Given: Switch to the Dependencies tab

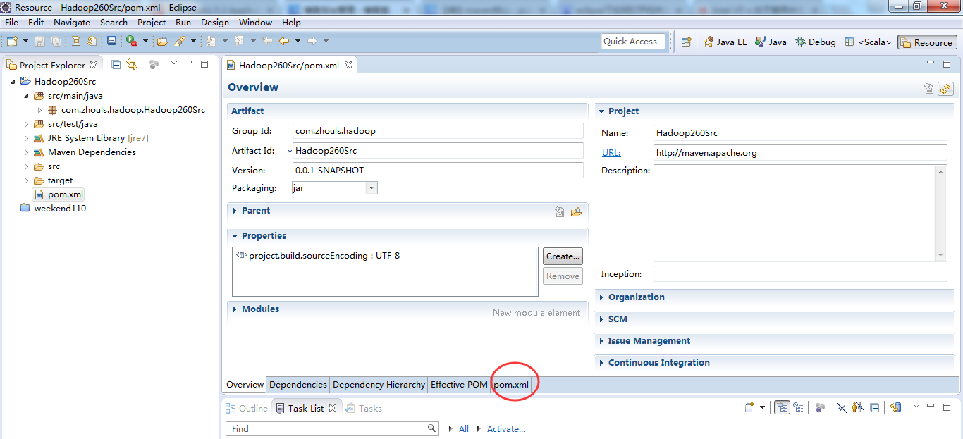Looking at the screenshot, I should [298, 385].
